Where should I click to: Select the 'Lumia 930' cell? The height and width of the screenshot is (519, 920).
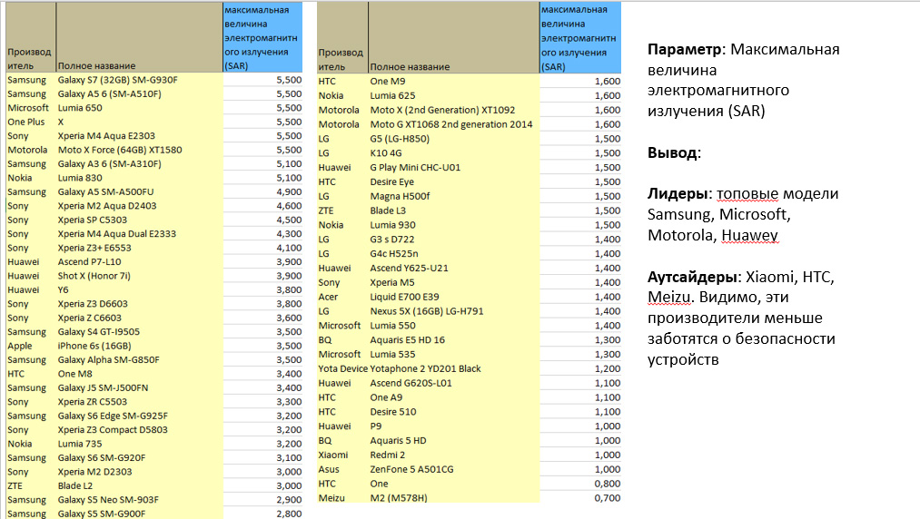[x=454, y=225]
